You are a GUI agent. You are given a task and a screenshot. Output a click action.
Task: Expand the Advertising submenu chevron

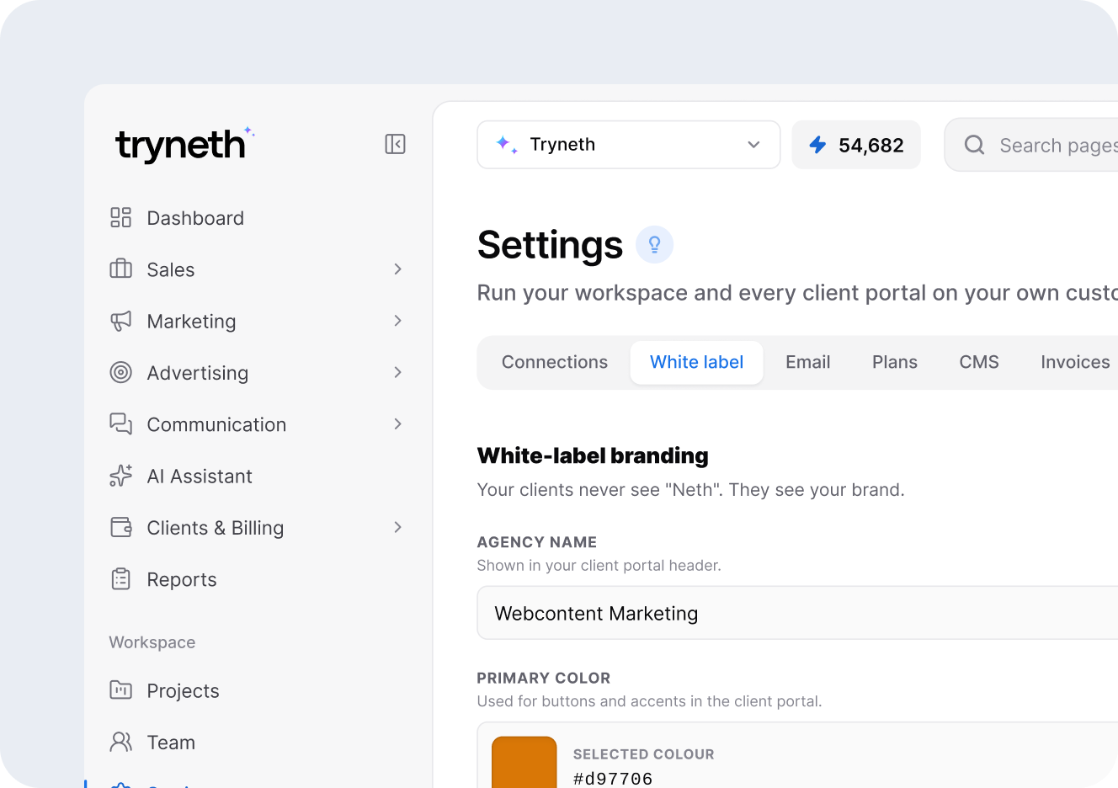point(398,372)
